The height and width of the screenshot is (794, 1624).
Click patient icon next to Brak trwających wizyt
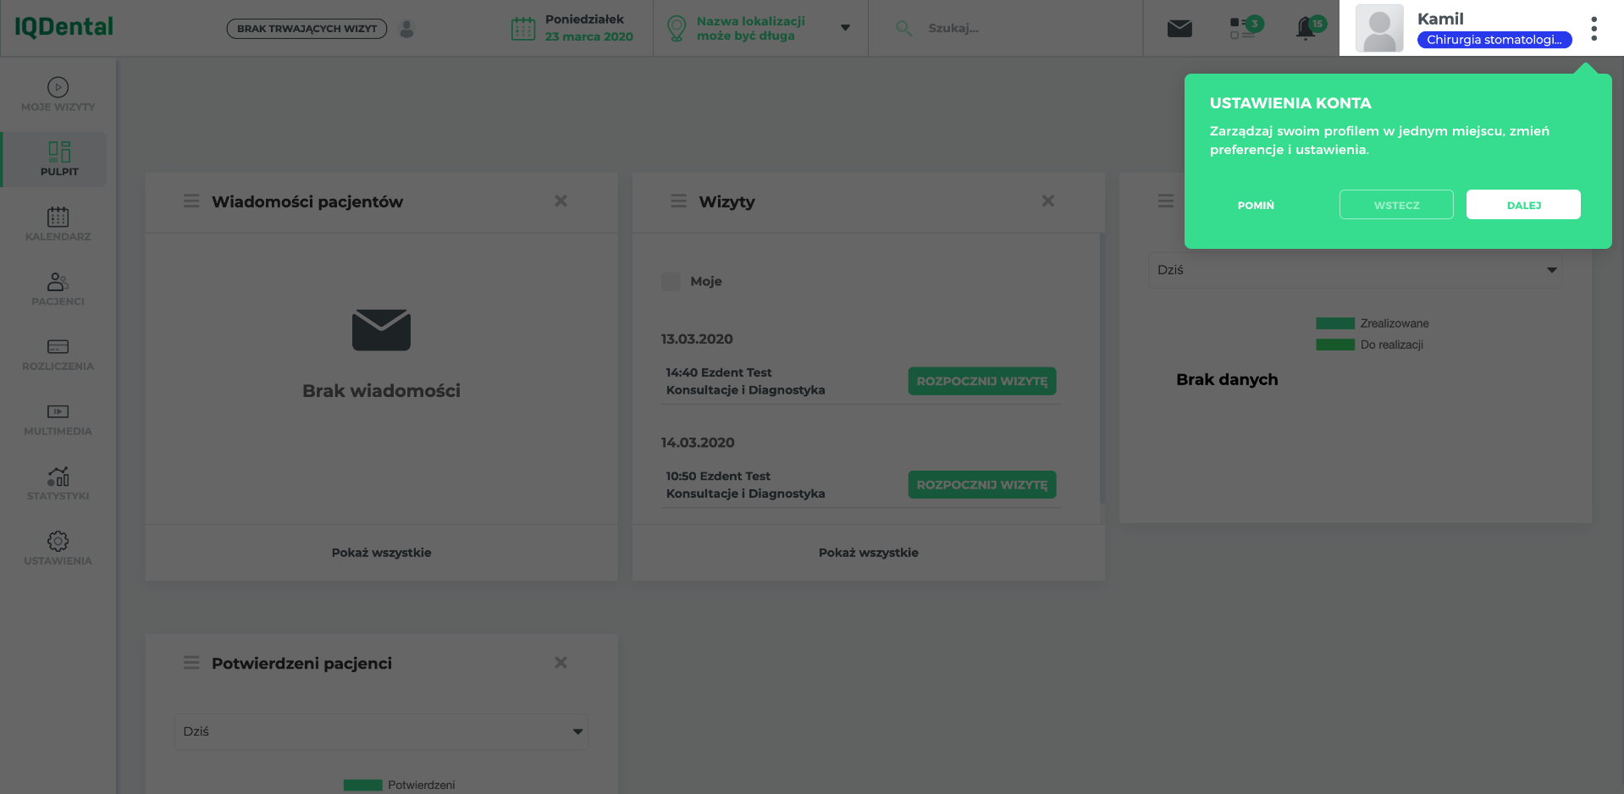click(406, 29)
